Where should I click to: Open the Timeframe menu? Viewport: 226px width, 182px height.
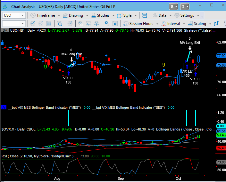point(43,15)
